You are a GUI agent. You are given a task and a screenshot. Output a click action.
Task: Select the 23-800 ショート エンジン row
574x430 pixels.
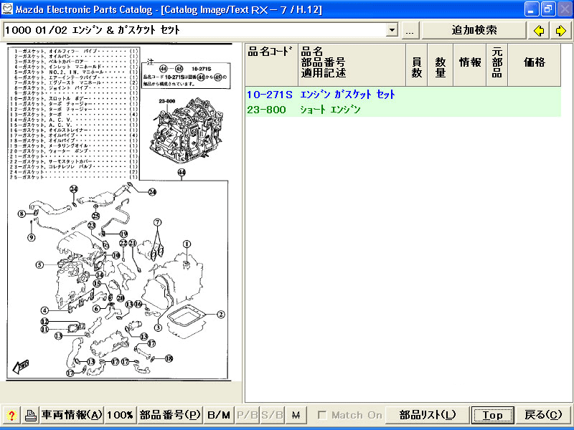[x=403, y=110]
